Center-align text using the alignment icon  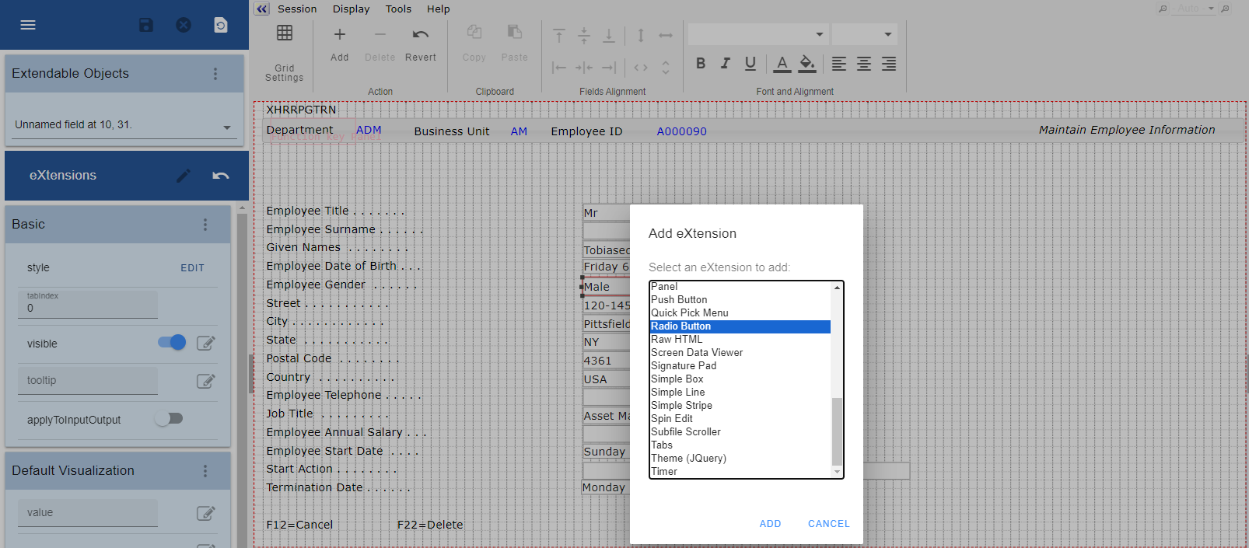[x=864, y=64]
